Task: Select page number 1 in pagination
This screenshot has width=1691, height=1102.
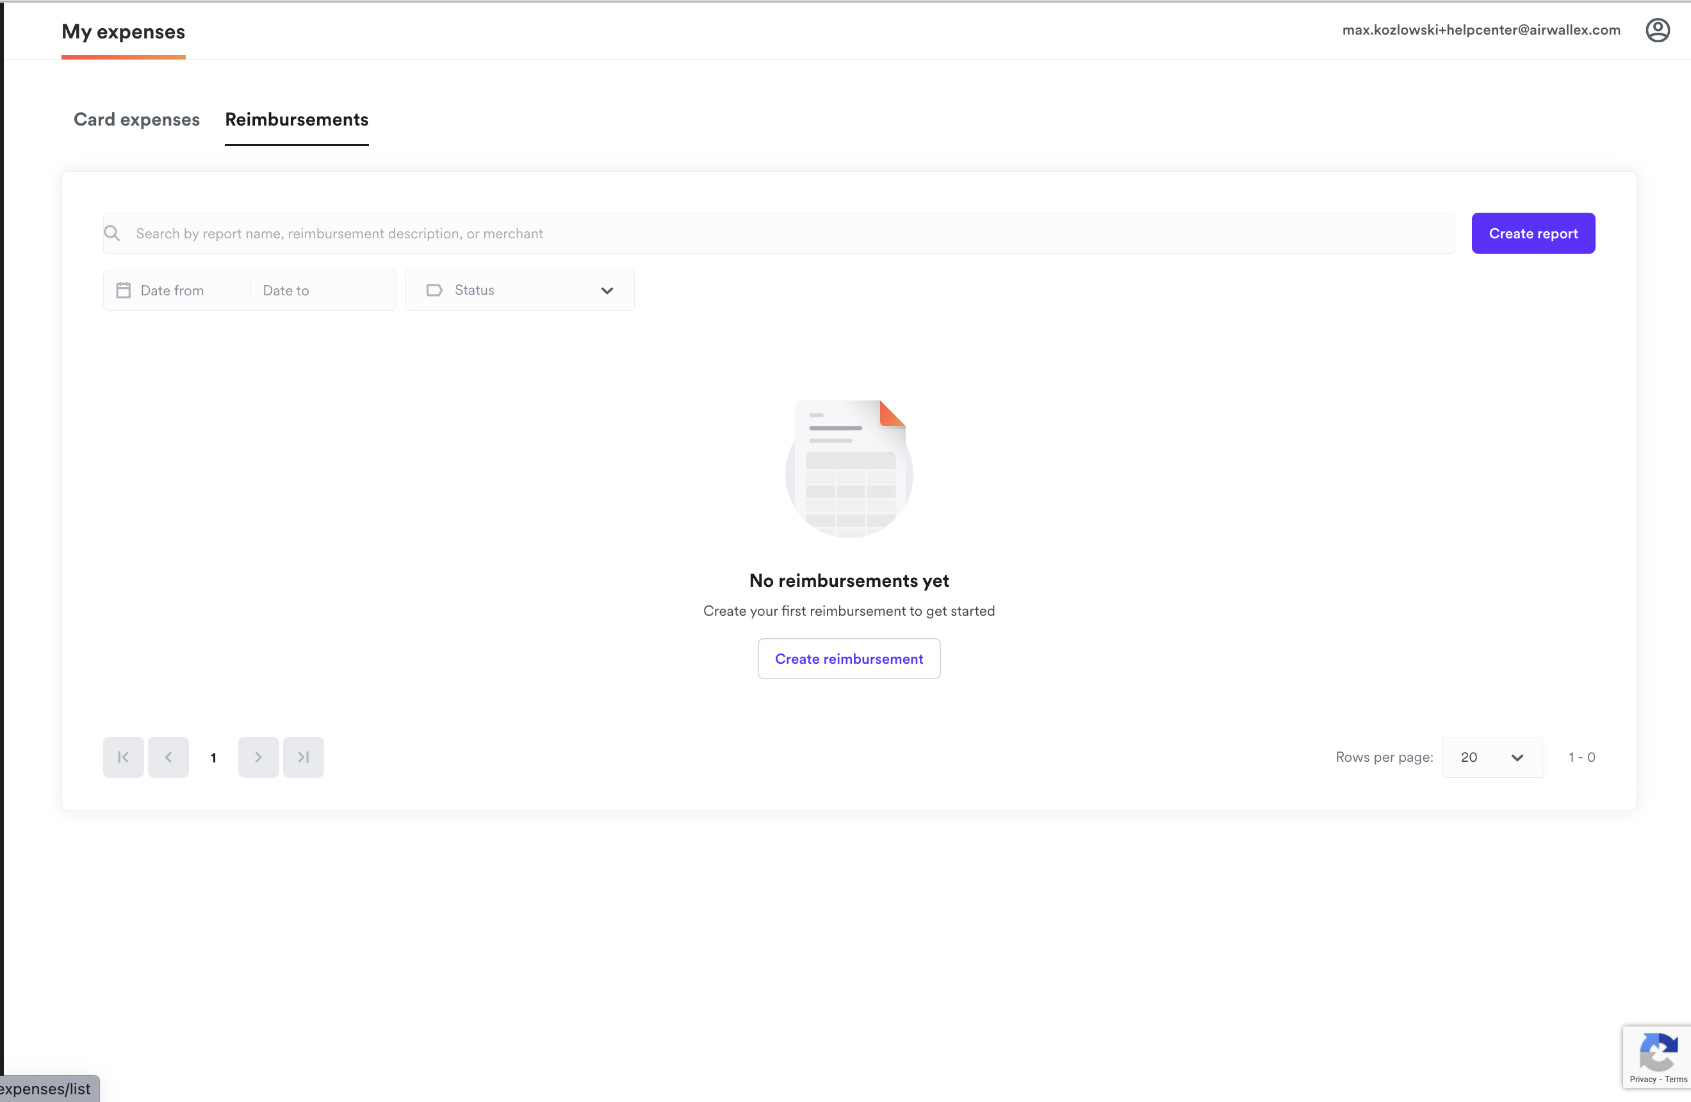Action: point(213,757)
